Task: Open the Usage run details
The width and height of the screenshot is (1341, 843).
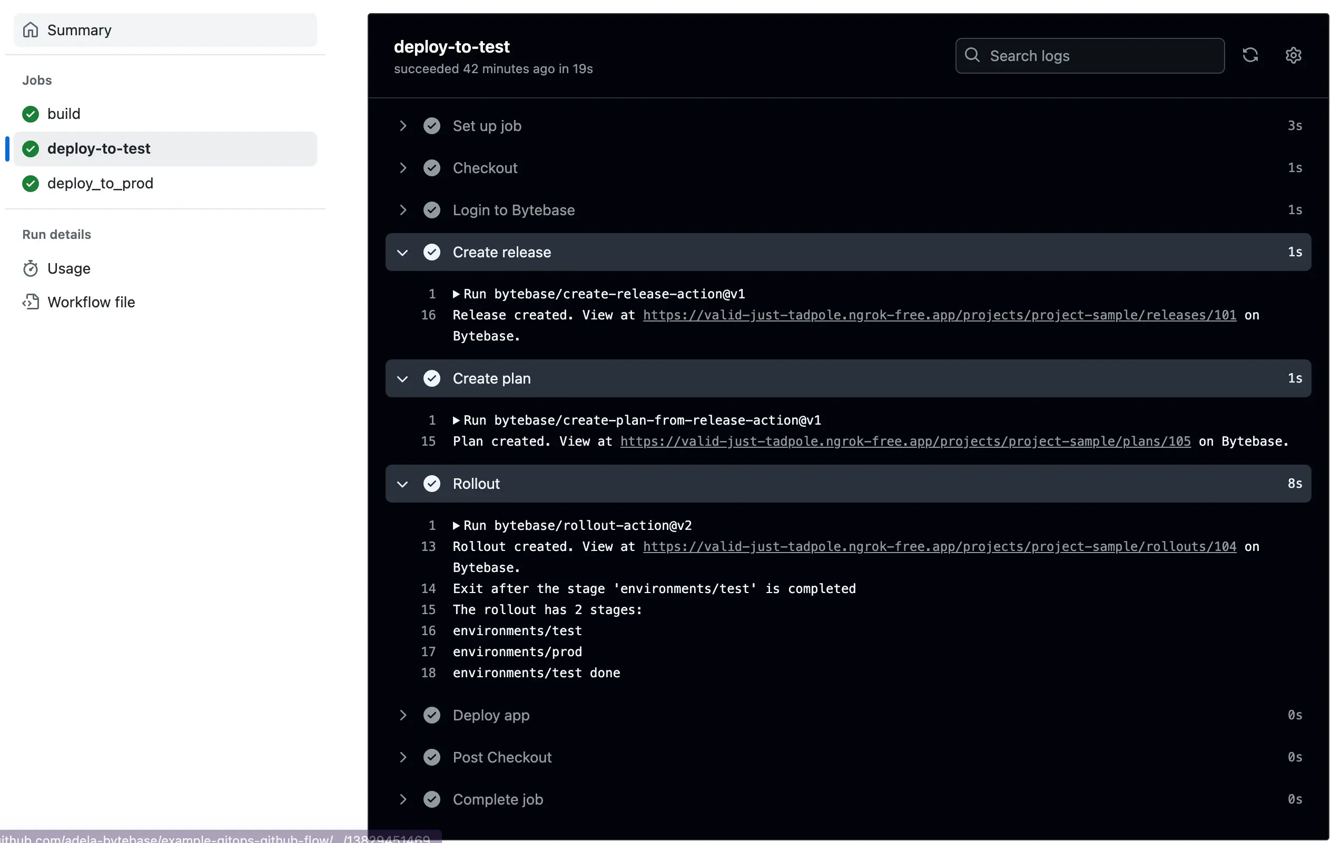Action: (x=68, y=268)
